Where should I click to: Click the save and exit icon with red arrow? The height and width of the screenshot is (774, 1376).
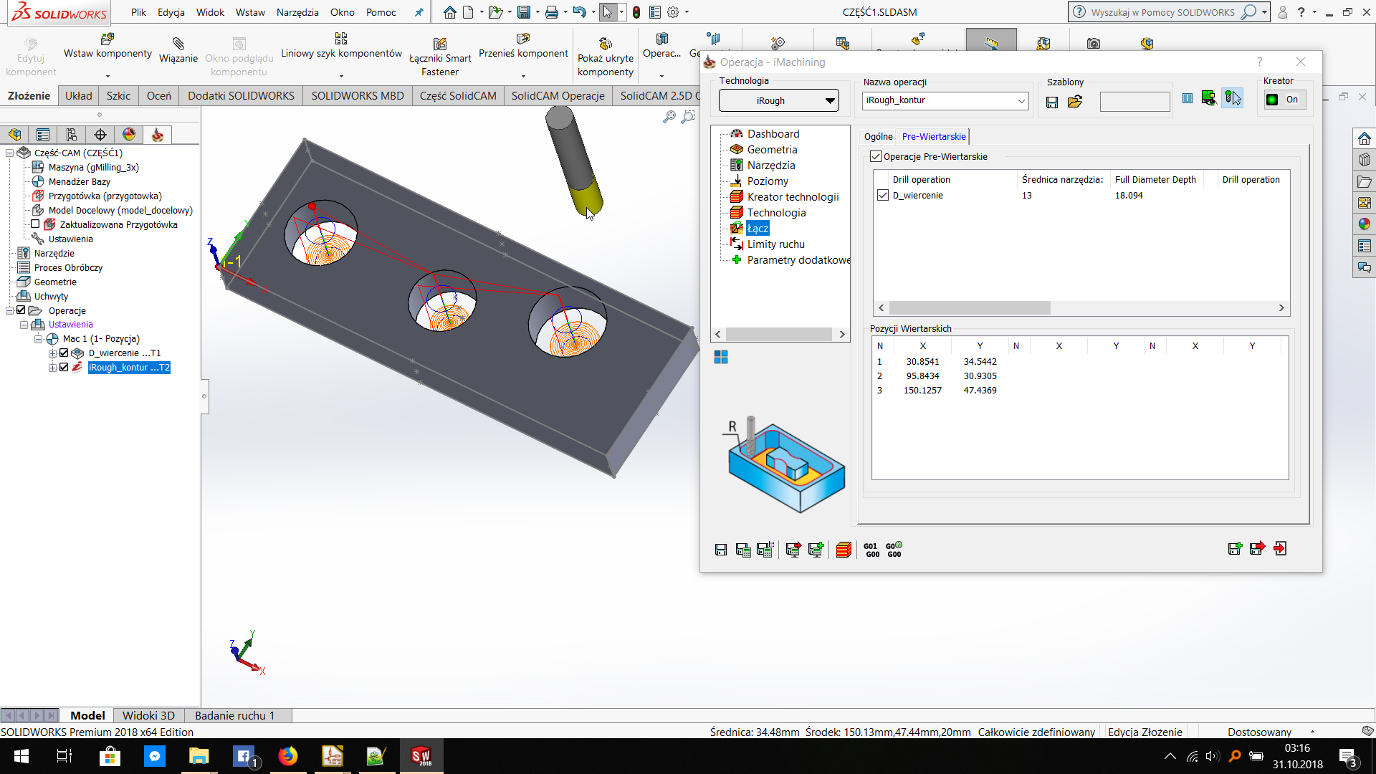(1257, 549)
